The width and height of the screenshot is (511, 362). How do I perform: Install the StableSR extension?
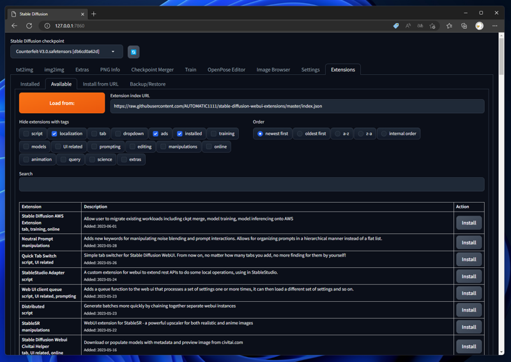tap(469, 327)
